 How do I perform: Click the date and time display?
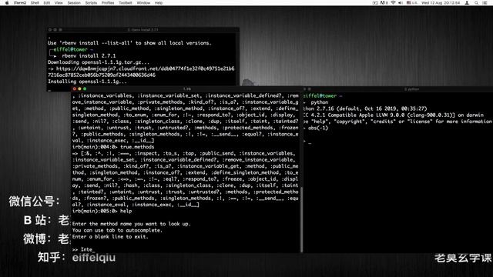(x=441, y=3)
